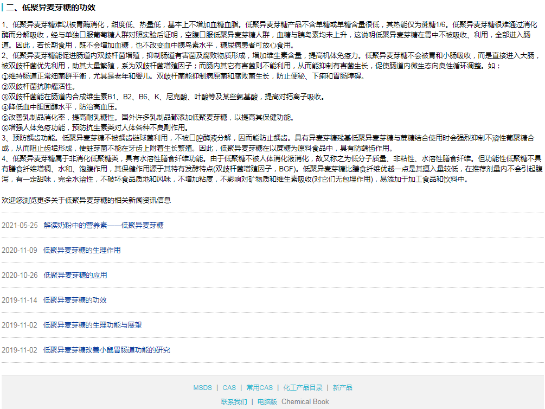Open the 联系我们 contact link
Viewport: 545px width, 409px height.
coord(235,401)
